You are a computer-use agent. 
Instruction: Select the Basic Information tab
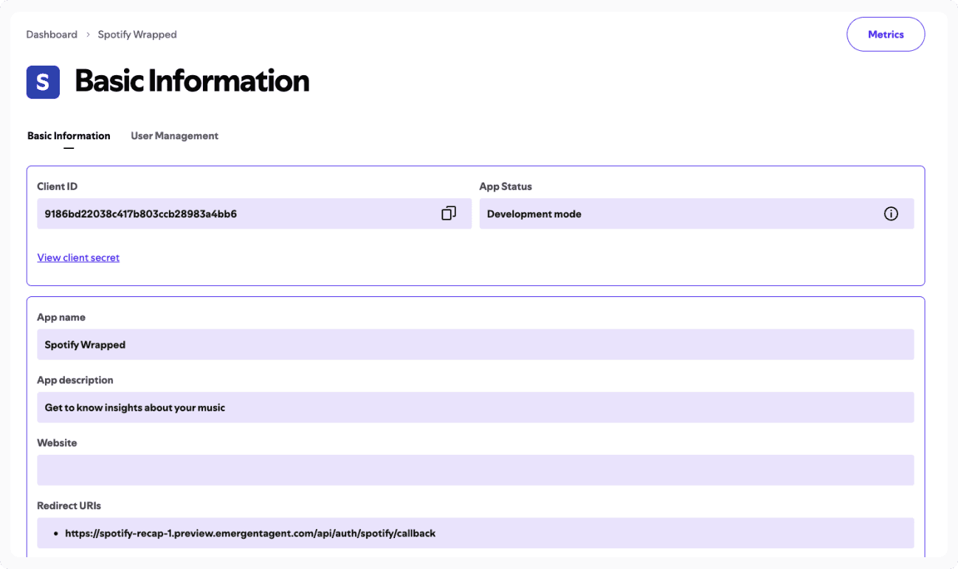[69, 136]
